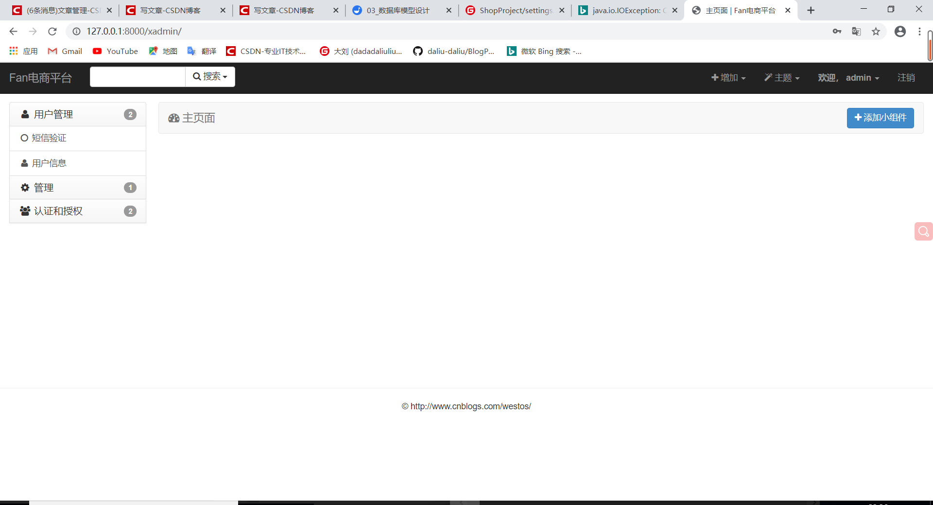Open the 搜索 search dropdown
933x505 pixels.
(210, 77)
